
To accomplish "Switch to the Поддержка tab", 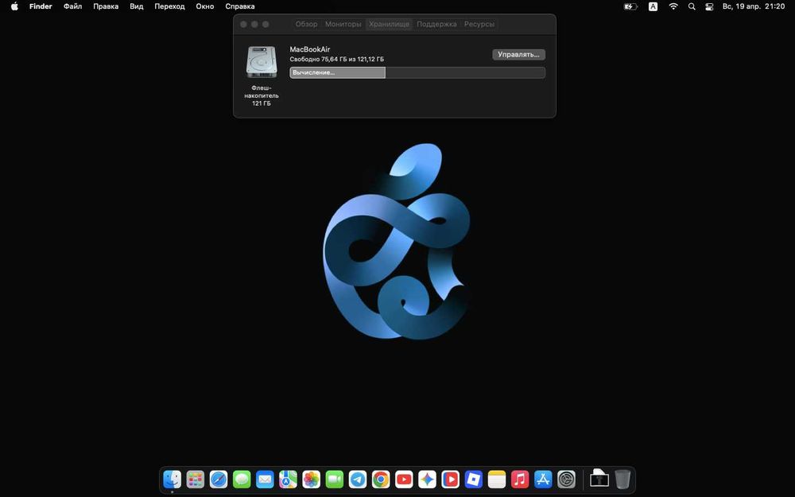I will tap(436, 24).
